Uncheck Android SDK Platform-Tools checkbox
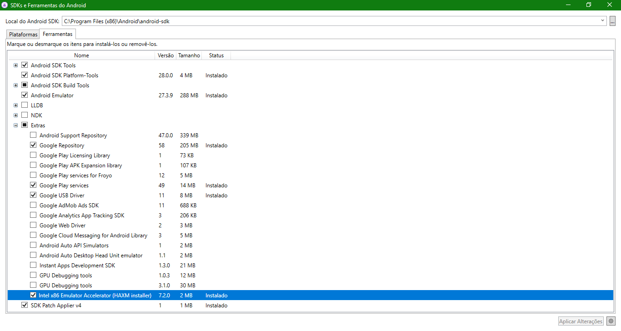The image size is (621, 331). coord(25,75)
